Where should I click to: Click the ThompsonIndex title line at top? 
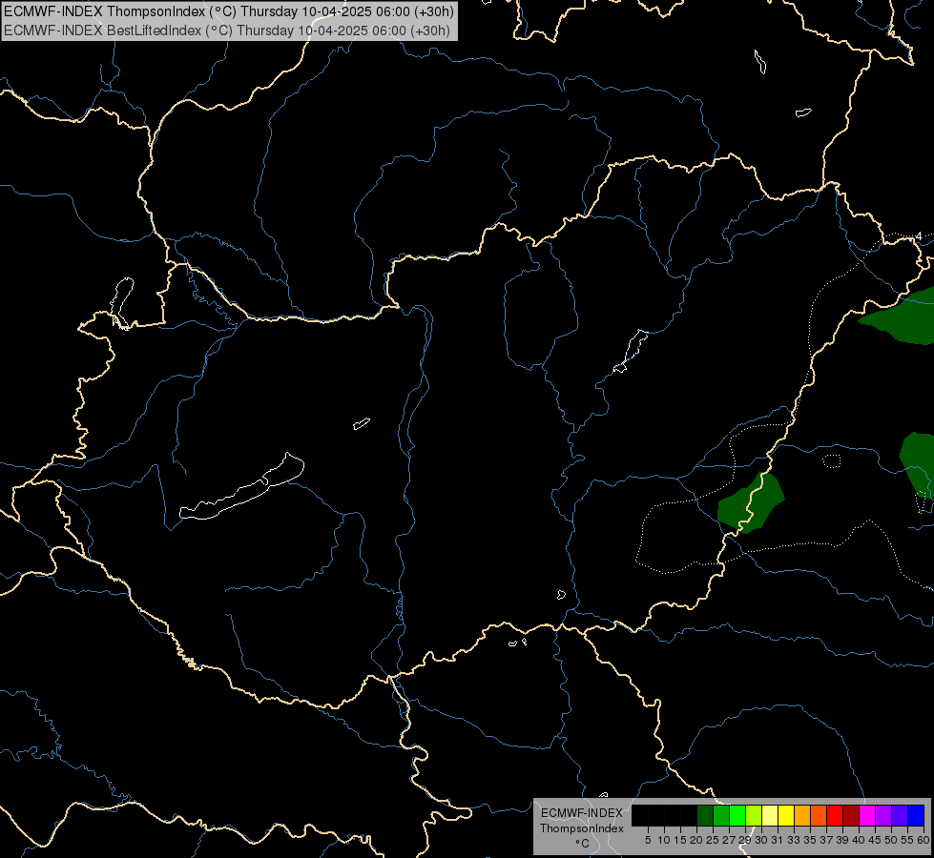(x=229, y=10)
